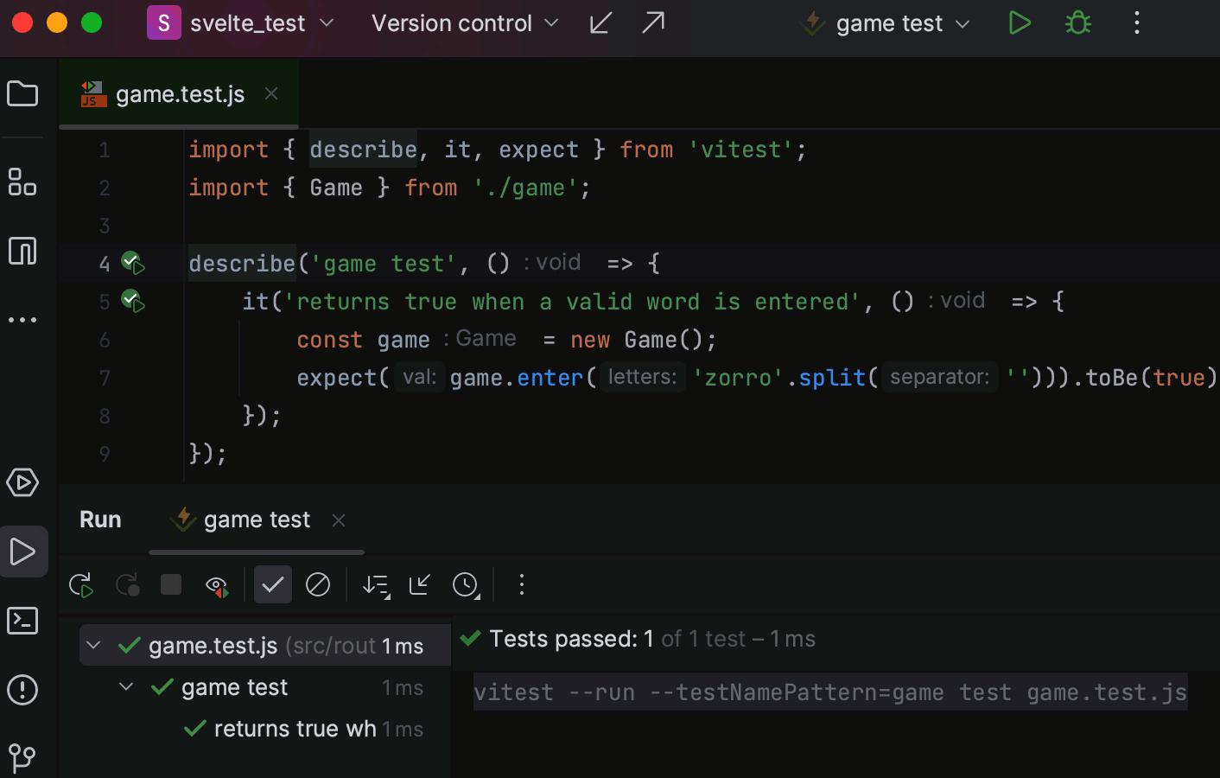Toggle the gutter run icon on describe line
Screen dimensions: 1220x778
pyautogui.click(x=131, y=263)
